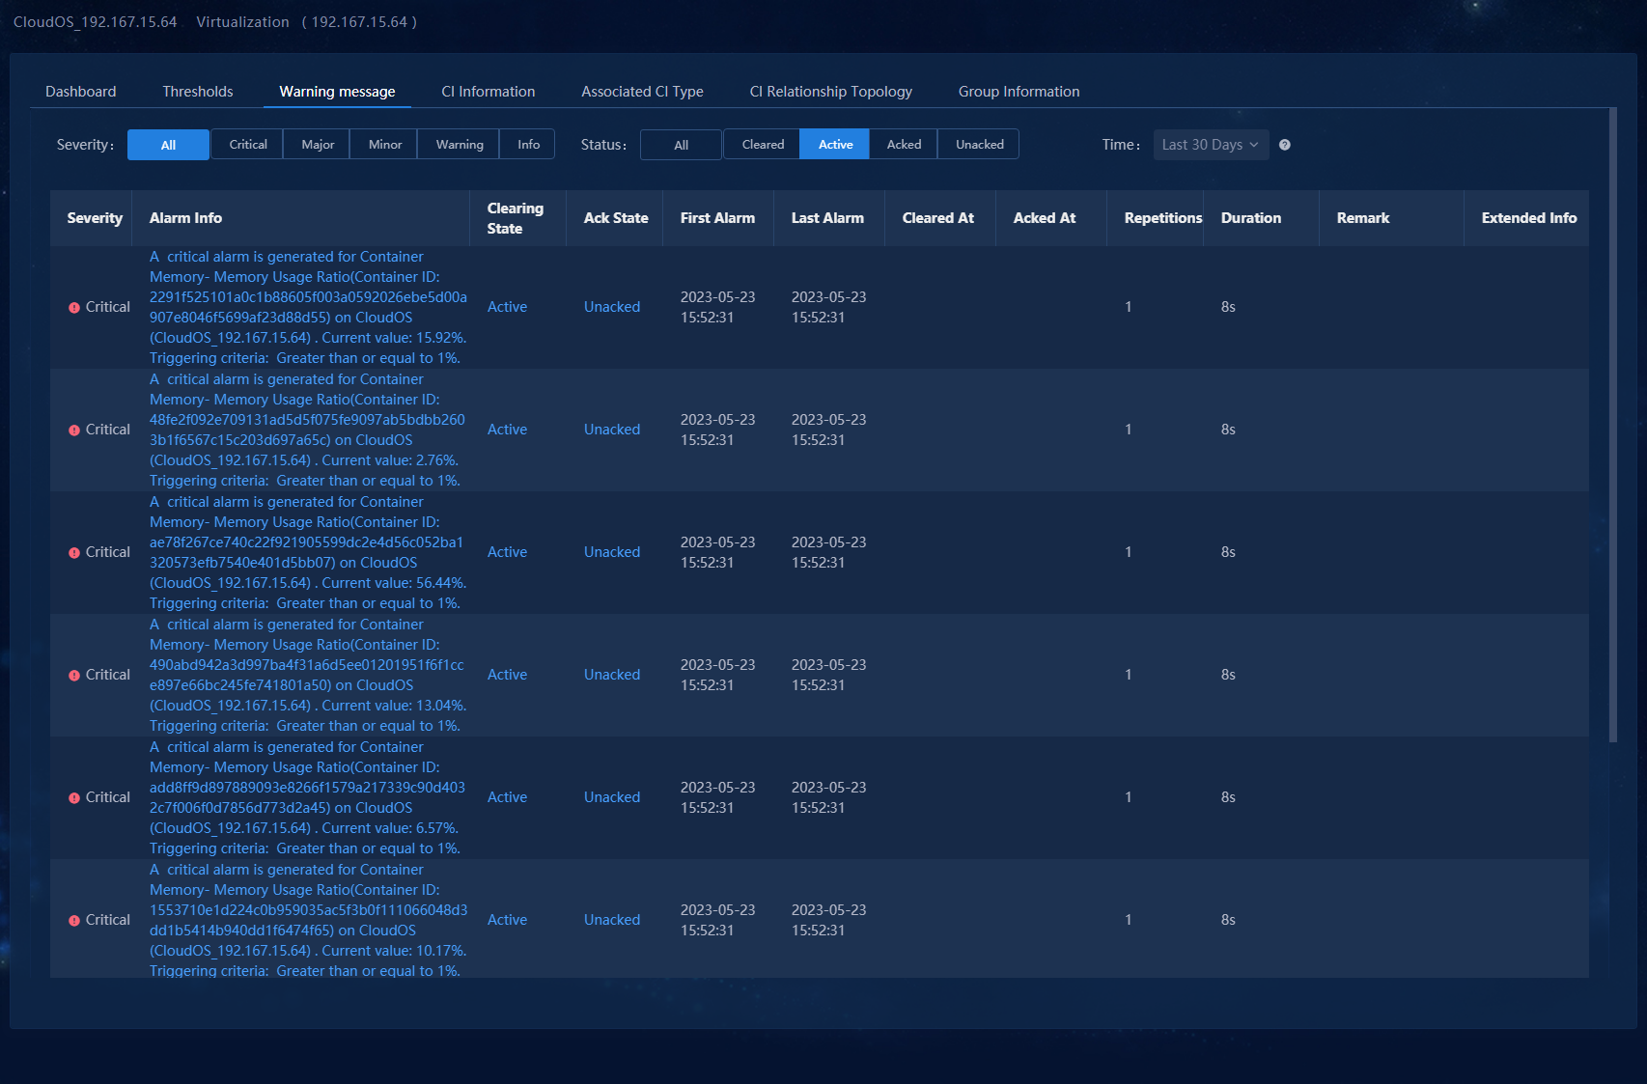Click the vertical scrollbar on the right
The height and width of the screenshot is (1084, 1647).
(1612, 425)
